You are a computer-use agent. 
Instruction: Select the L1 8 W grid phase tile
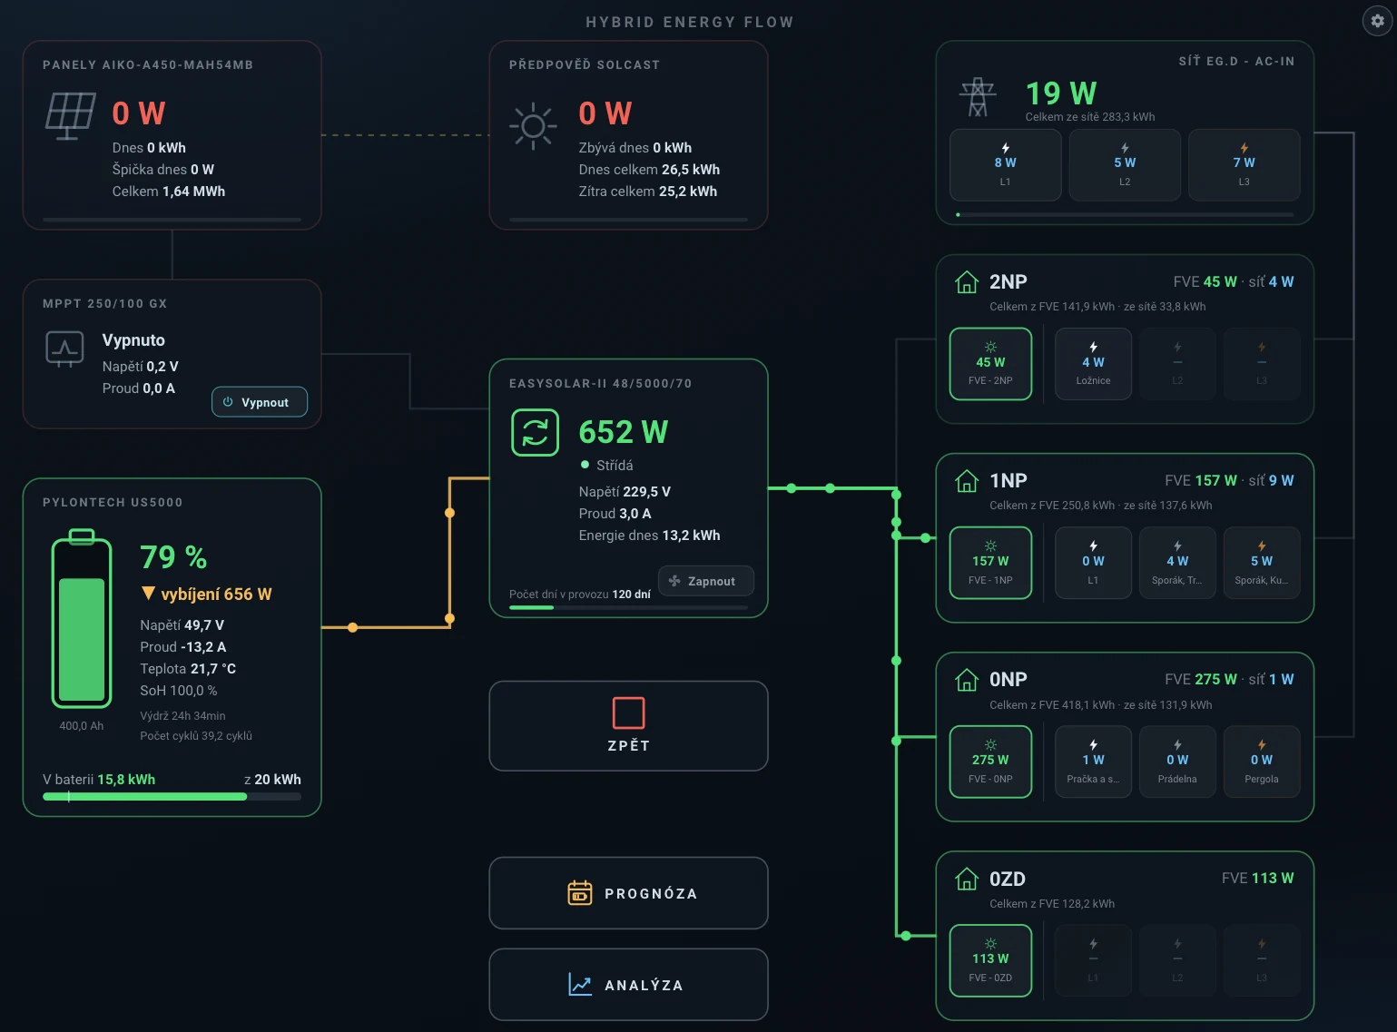(1005, 164)
